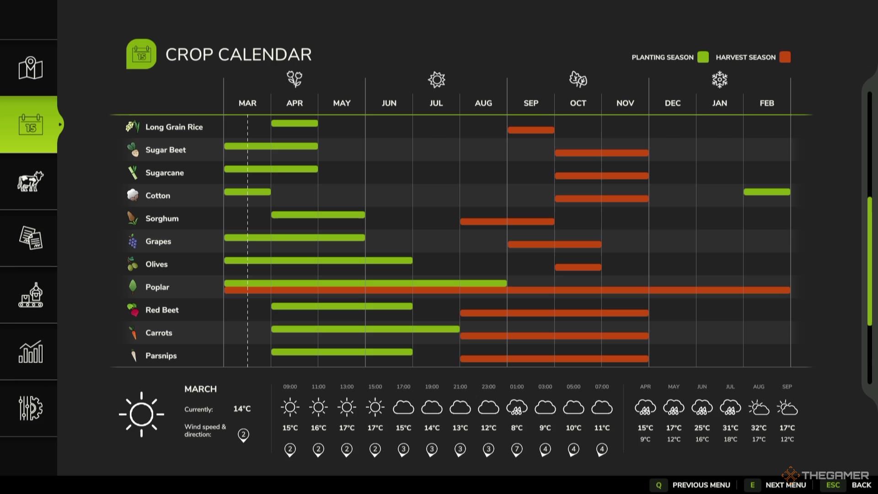
Task: Click Long Grain Rice harvest bar in September
Action: click(x=530, y=129)
